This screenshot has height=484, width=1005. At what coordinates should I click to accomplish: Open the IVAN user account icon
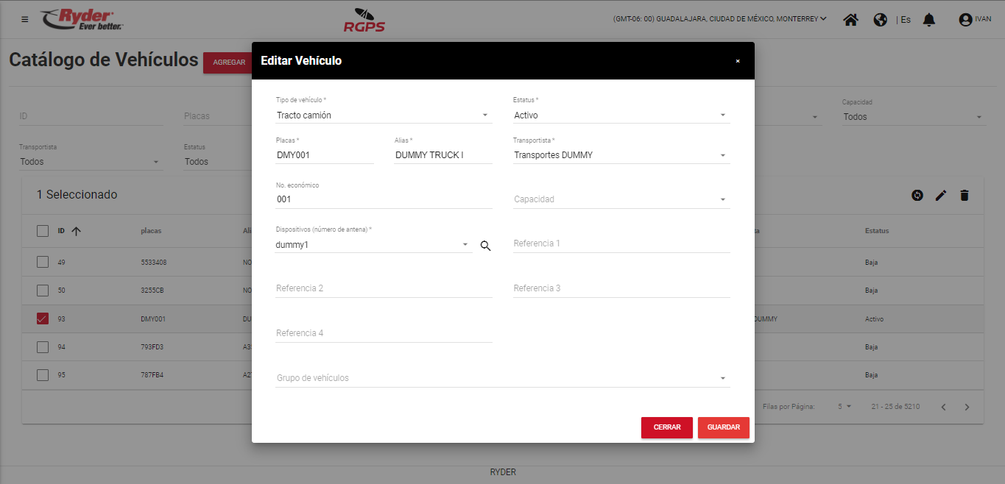[965, 20]
